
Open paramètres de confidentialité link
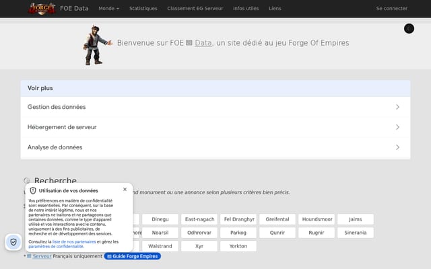56,247
